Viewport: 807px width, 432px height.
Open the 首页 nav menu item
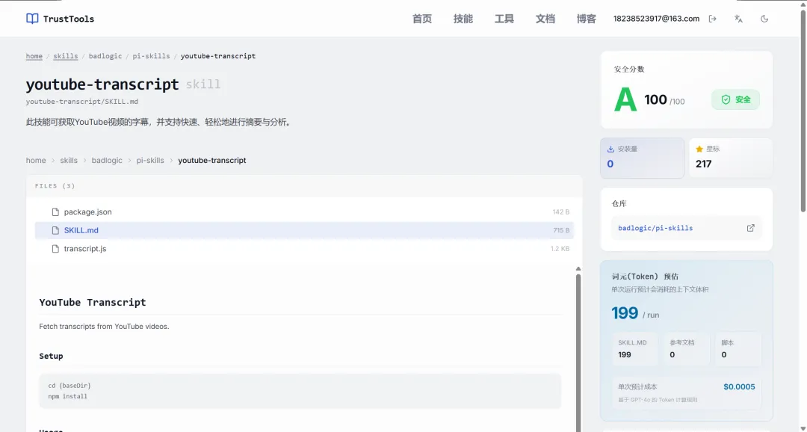click(422, 19)
